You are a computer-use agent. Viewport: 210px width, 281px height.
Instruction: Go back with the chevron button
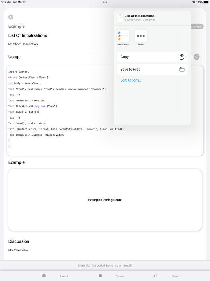(x=11, y=17)
